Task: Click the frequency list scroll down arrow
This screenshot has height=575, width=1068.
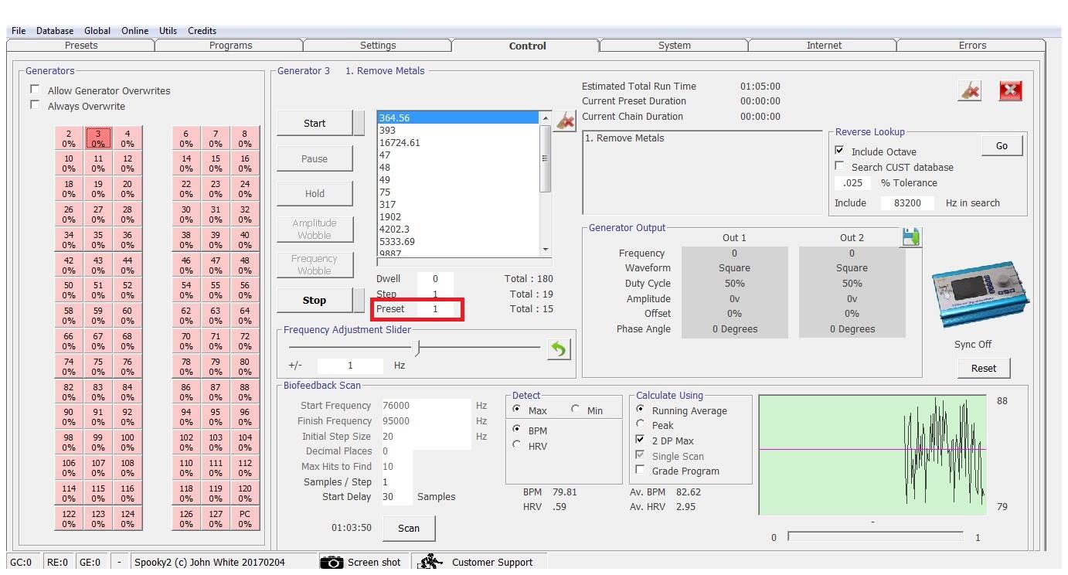Action: point(546,250)
